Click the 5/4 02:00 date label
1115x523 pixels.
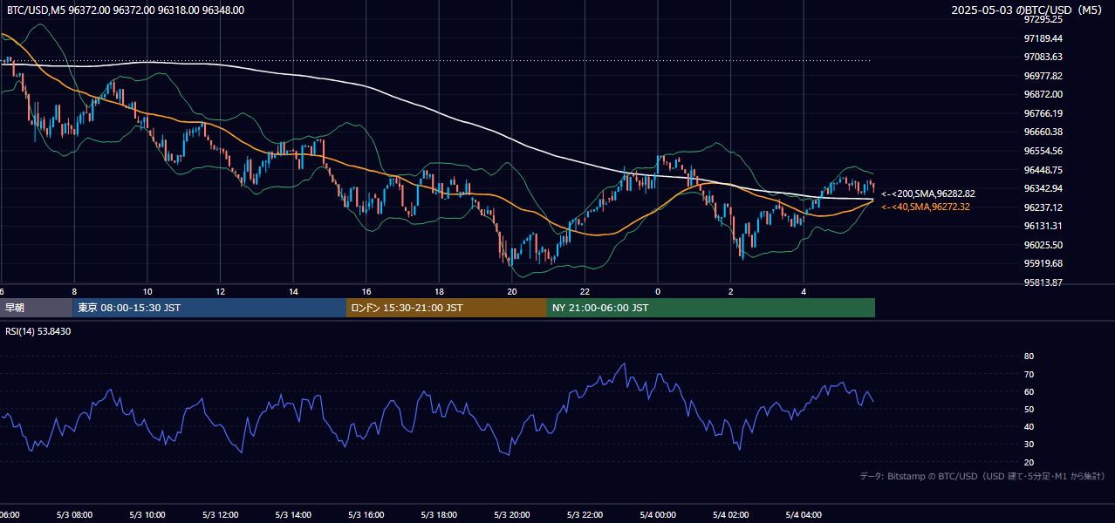click(731, 515)
